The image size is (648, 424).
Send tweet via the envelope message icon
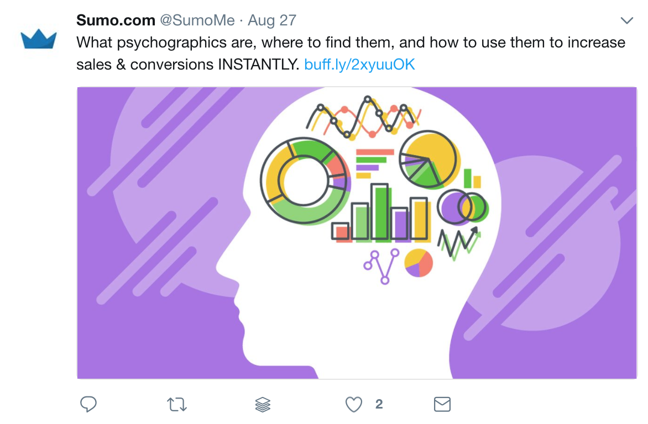(x=442, y=404)
